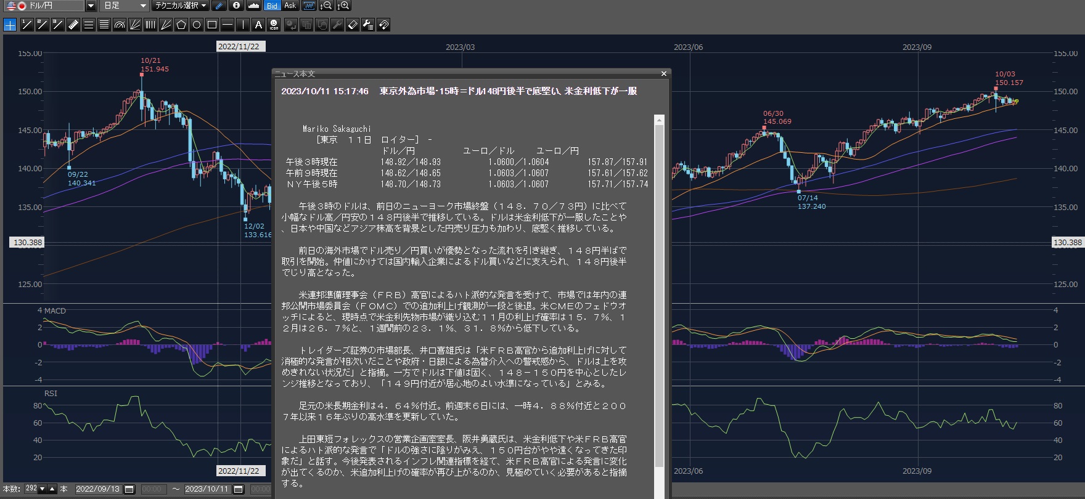
Task: Click the zoom in chart icon
Action: (x=343, y=6)
